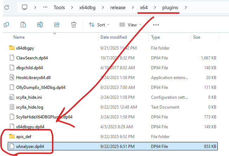Click the Configuration sett... type cell
Viewport: 229px width, 156px height.
[x=169, y=97]
